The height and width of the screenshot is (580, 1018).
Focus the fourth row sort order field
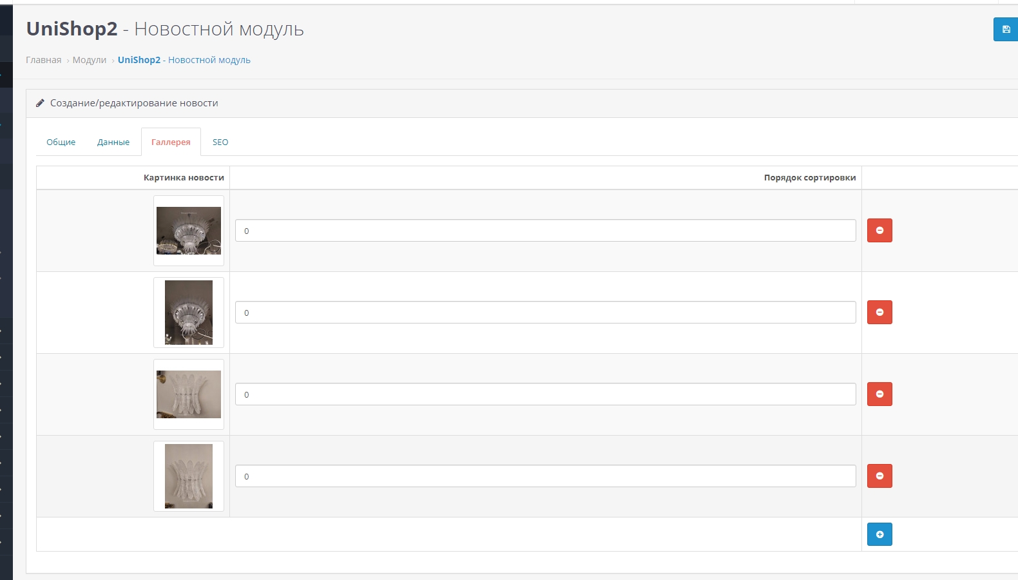point(545,476)
